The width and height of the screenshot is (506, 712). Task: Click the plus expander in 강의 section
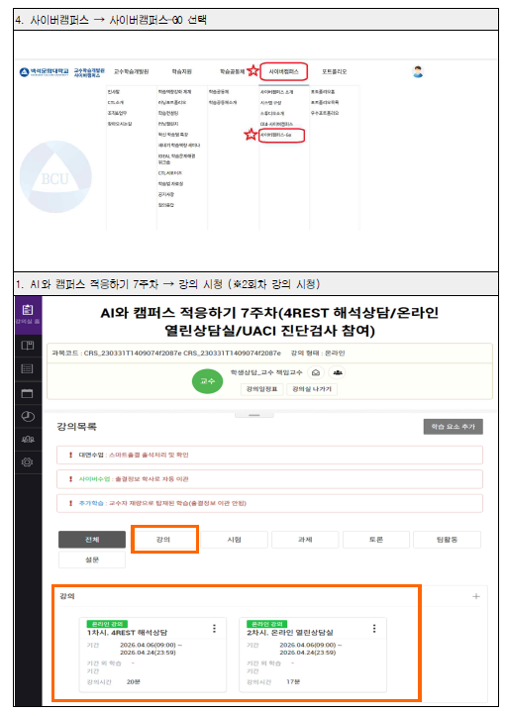pyautogui.click(x=476, y=596)
